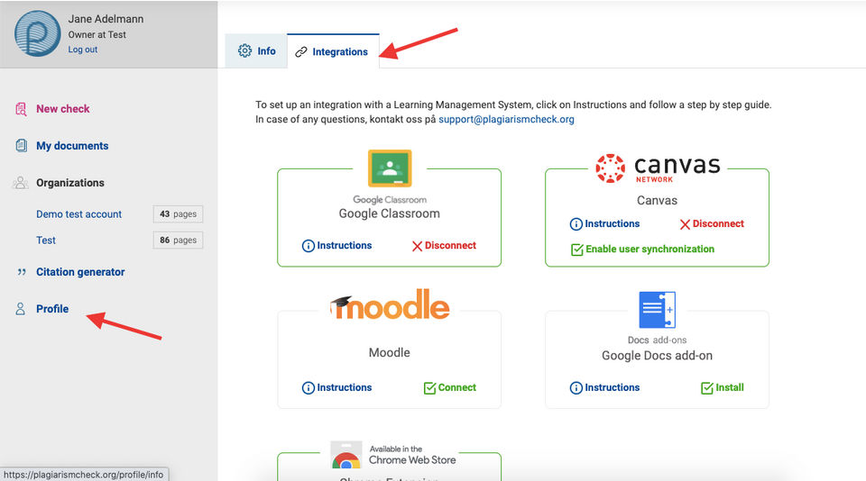Viewport: 866px width, 481px height.
Task: Tick the Google Docs add-on Install check icon
Action: click(x=707, y=388)
